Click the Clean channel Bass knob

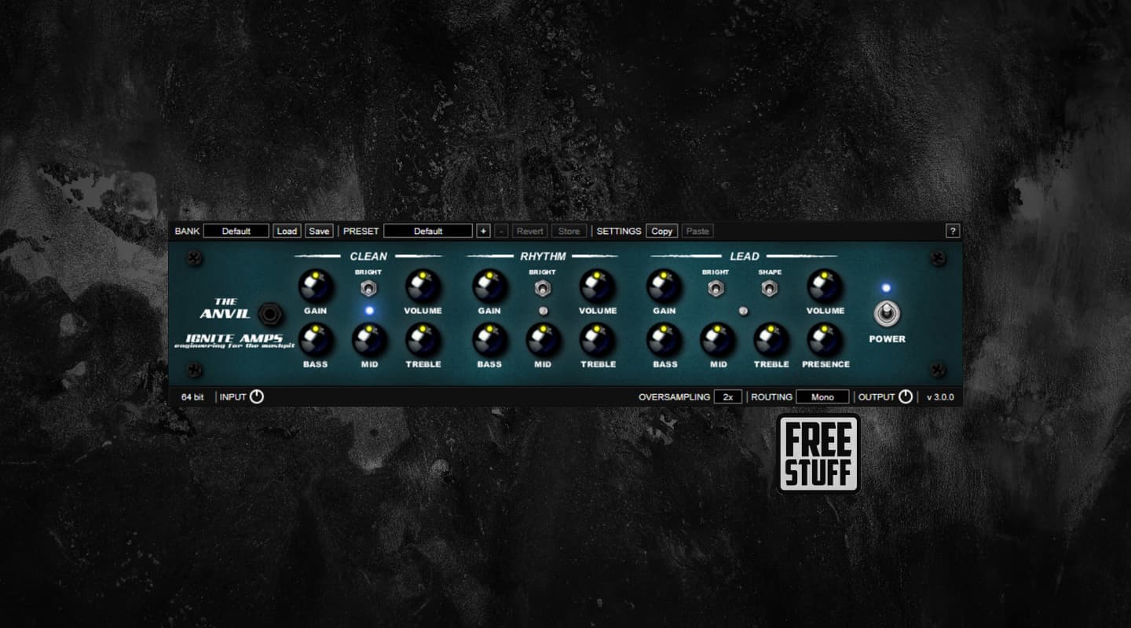(315, 340)
